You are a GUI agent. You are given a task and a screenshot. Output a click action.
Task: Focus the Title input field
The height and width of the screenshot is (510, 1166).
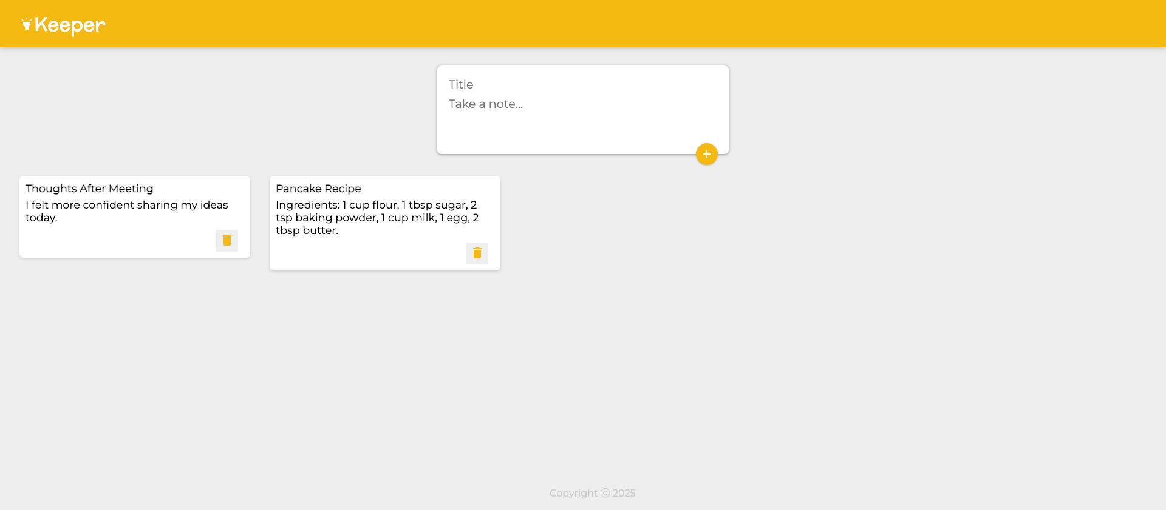tap(582, 84)
